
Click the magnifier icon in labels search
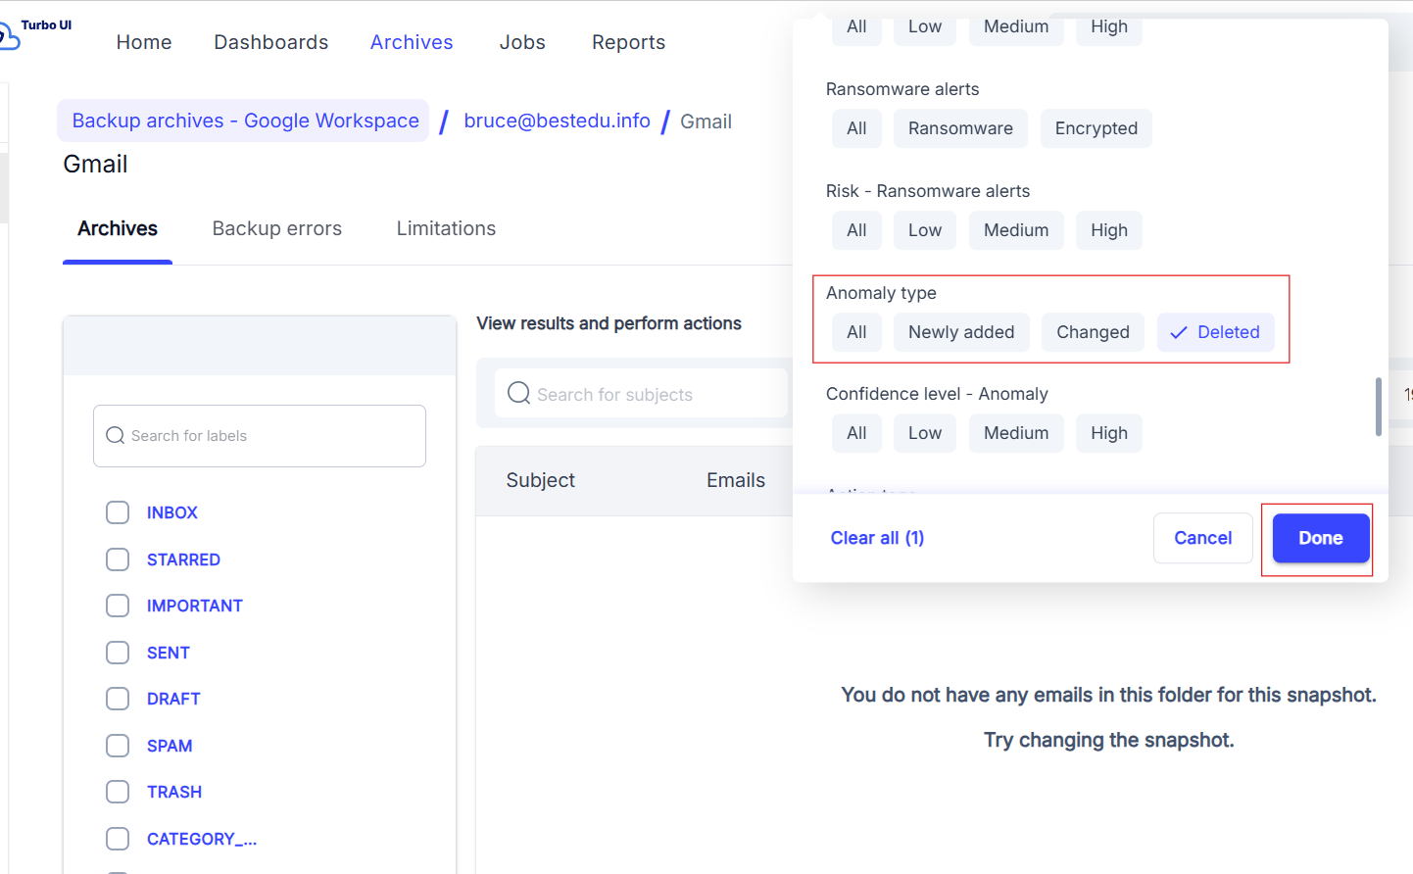click(x=116, y=436)
